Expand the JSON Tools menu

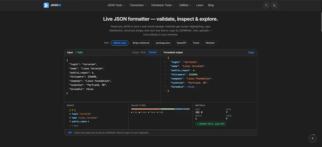pyautogui.click(x=116, y=5)
